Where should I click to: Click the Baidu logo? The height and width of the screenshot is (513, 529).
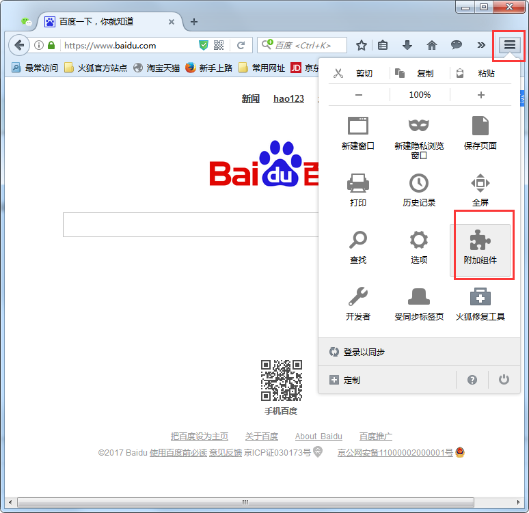[x=264, y=164]
